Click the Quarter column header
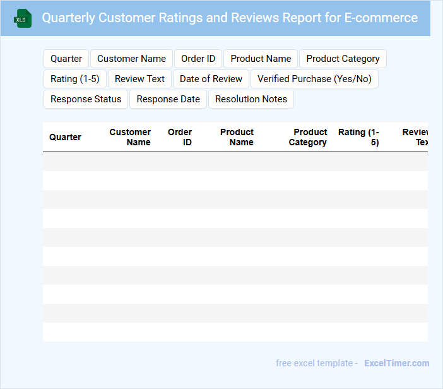 [x=65, y=137]
